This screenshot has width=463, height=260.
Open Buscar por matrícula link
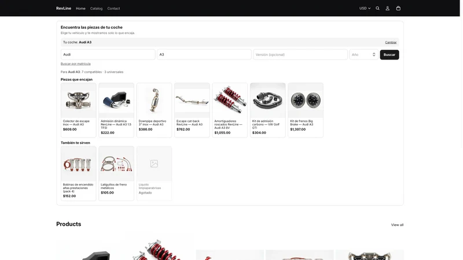tap(76, 64)
